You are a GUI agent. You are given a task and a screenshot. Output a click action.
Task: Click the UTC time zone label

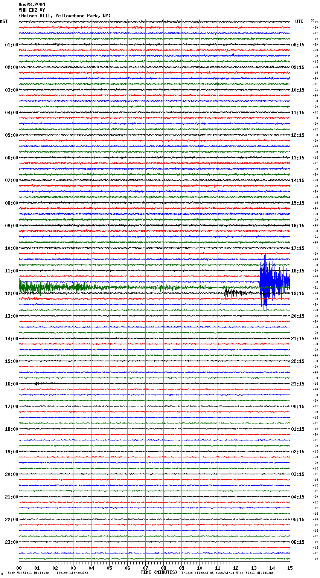(299, 21)
